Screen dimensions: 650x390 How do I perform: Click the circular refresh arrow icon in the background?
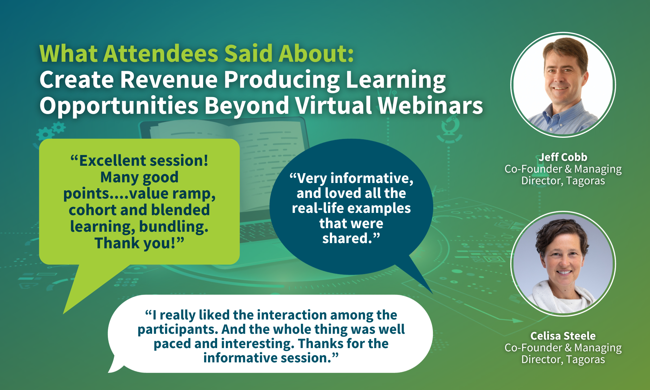click(450, 127)
